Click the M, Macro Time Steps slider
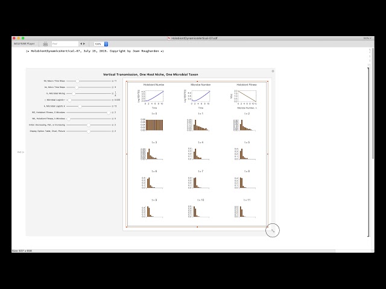386x289 pixels. (x=89, y=81)
